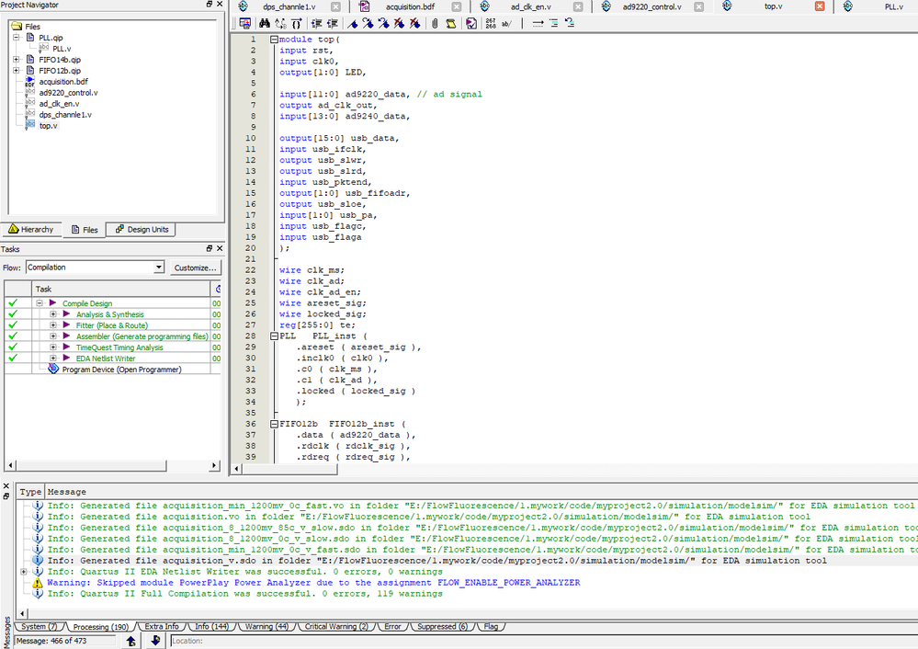The image size is (918, 649).
Task: Toggle line numbers display icon (267/268)
Action: tap(491, 23)
